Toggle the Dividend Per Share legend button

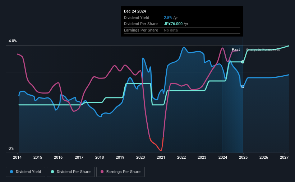pyautogui.click(x=71, y=172)
